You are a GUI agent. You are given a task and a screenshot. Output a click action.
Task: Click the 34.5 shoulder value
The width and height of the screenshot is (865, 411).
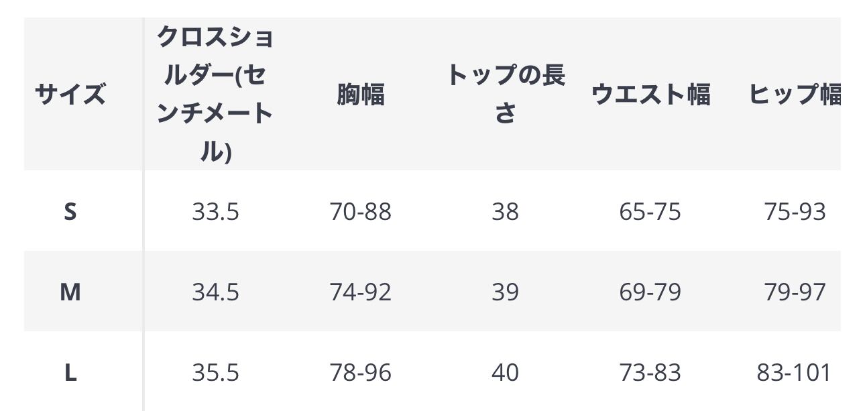[x=215, y=292]
